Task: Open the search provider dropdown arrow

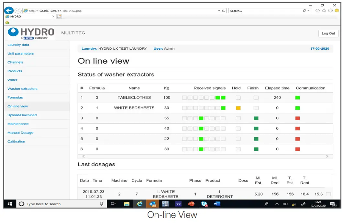Action: (x=309, y=11)
